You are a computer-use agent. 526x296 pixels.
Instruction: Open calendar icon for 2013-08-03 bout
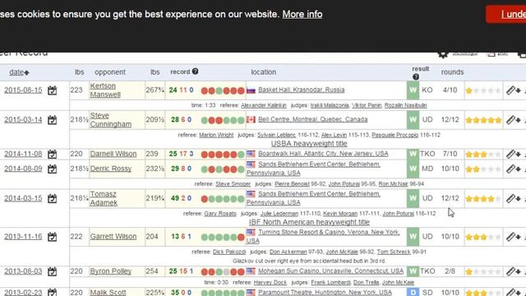pos(52,271)
